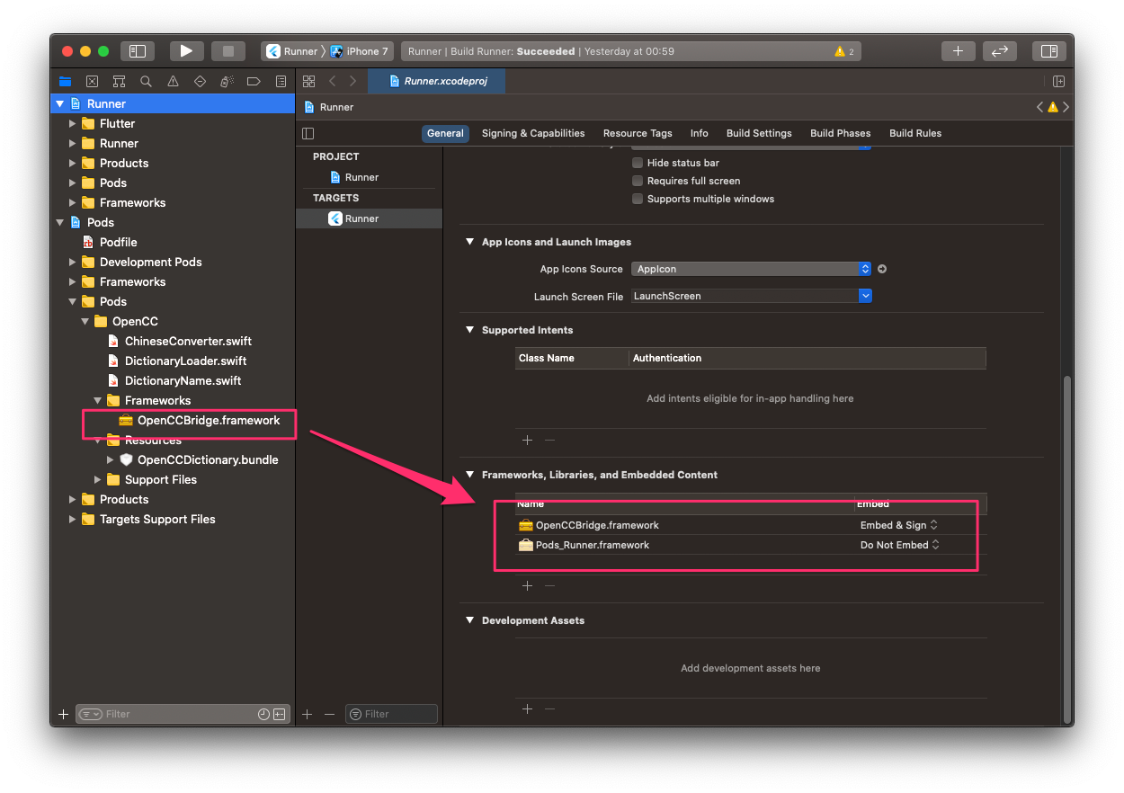The width and height of the screenshot is (1124, 793).
Task: Click the arrow next to AppIcon source
Action: coord(882,269)
